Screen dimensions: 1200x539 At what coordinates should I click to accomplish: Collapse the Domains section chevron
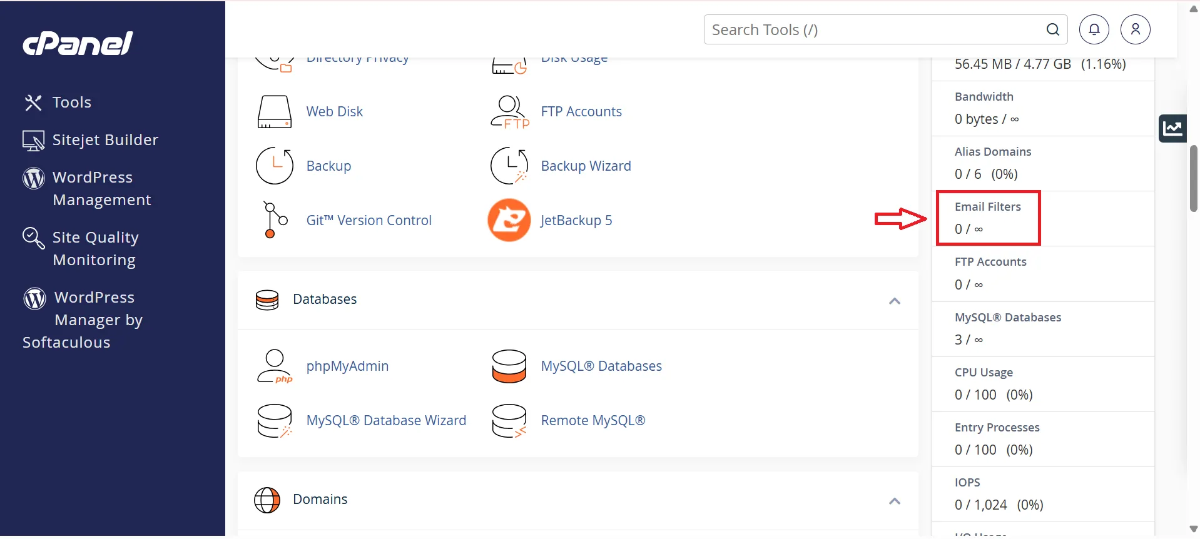(x=894, y=501)
